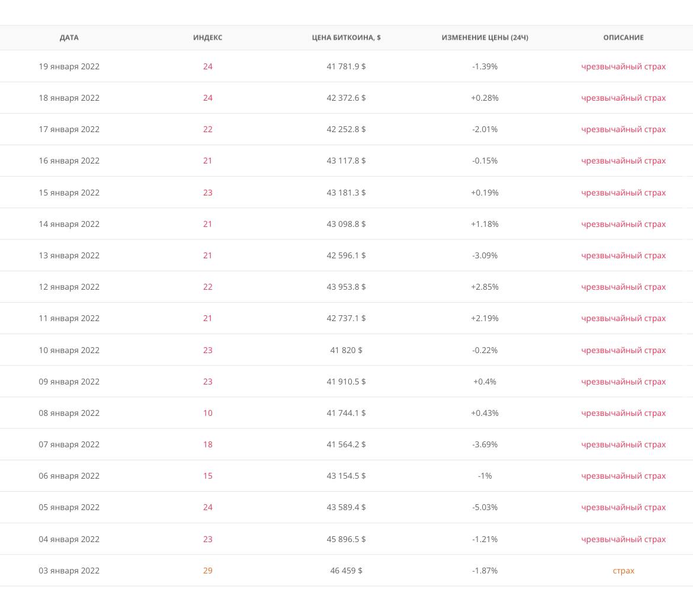
Task: Click чрезвычайный страх in the 19 января row
Action: point(623,66)
